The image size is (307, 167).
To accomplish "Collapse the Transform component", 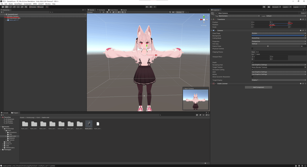I will [212, 19].
